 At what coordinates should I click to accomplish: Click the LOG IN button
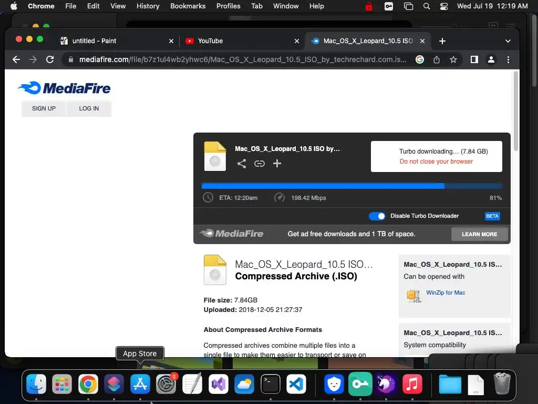[89, 108]
